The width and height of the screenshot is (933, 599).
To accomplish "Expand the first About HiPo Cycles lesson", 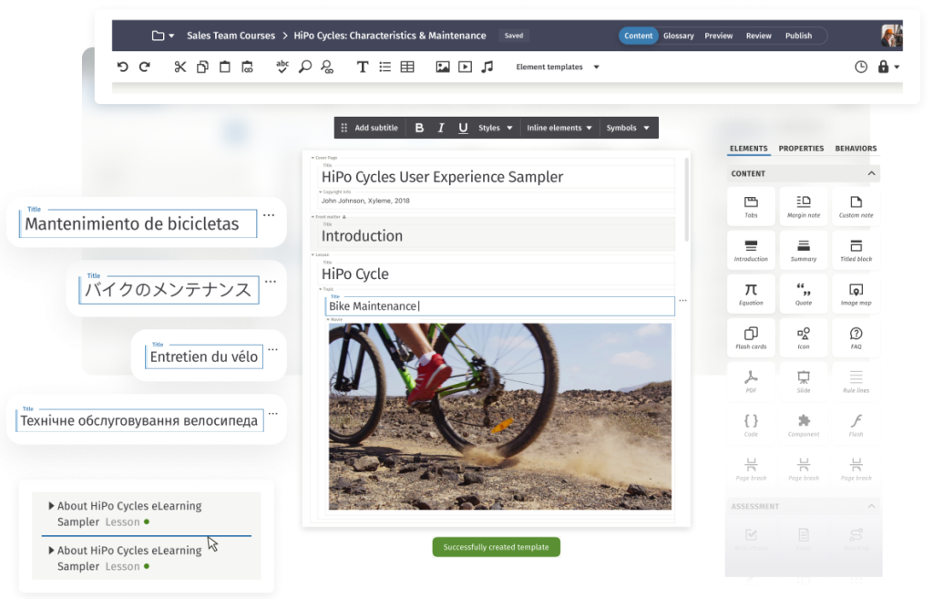I will click(x=51, y=505).
